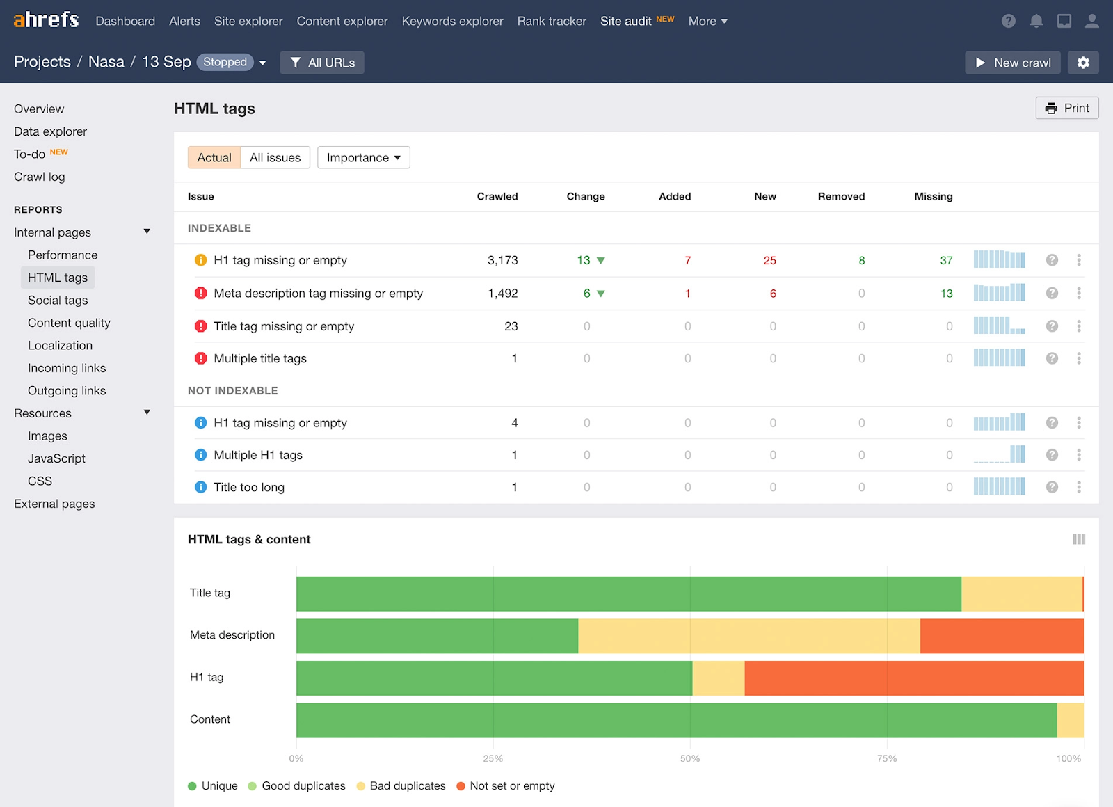1113x807 pixels.
Task: Toggle the Unique legend item in chart
Action: [x=213, y=785]
